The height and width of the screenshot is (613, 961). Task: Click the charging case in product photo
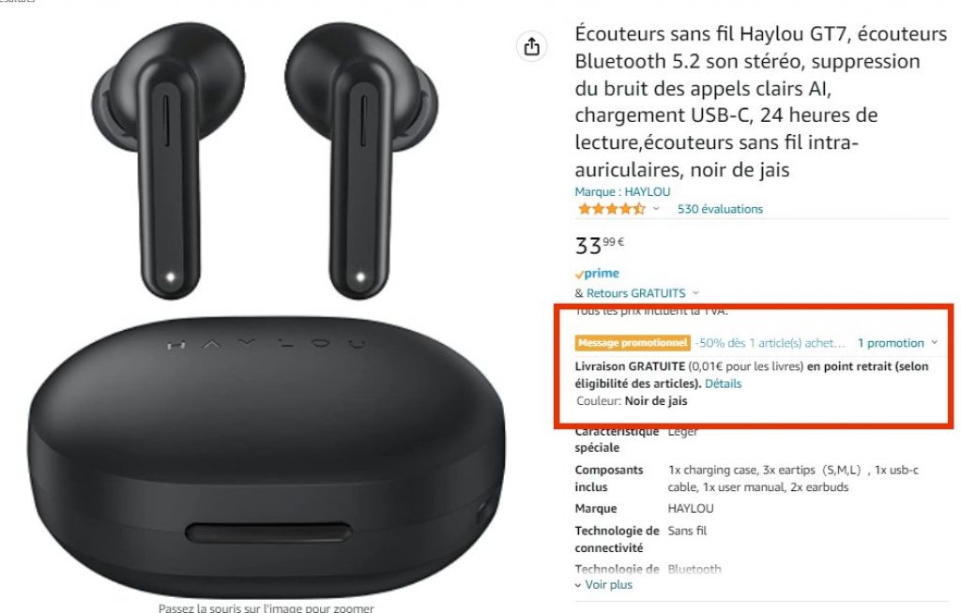(x=266, y=456)
